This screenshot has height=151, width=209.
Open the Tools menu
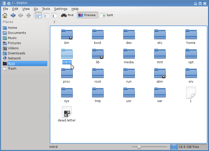coord(46,9)
